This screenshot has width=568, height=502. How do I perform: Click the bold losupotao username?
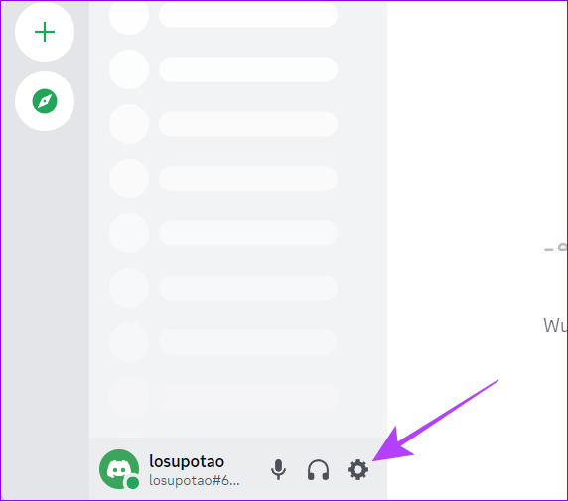pyautogui.click(x=187, y=461)
